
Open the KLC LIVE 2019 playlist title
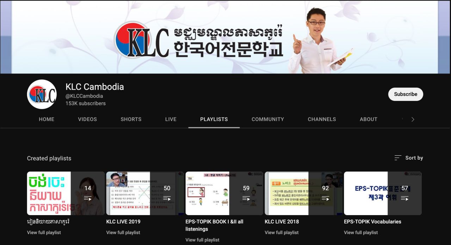click(123, 221)
